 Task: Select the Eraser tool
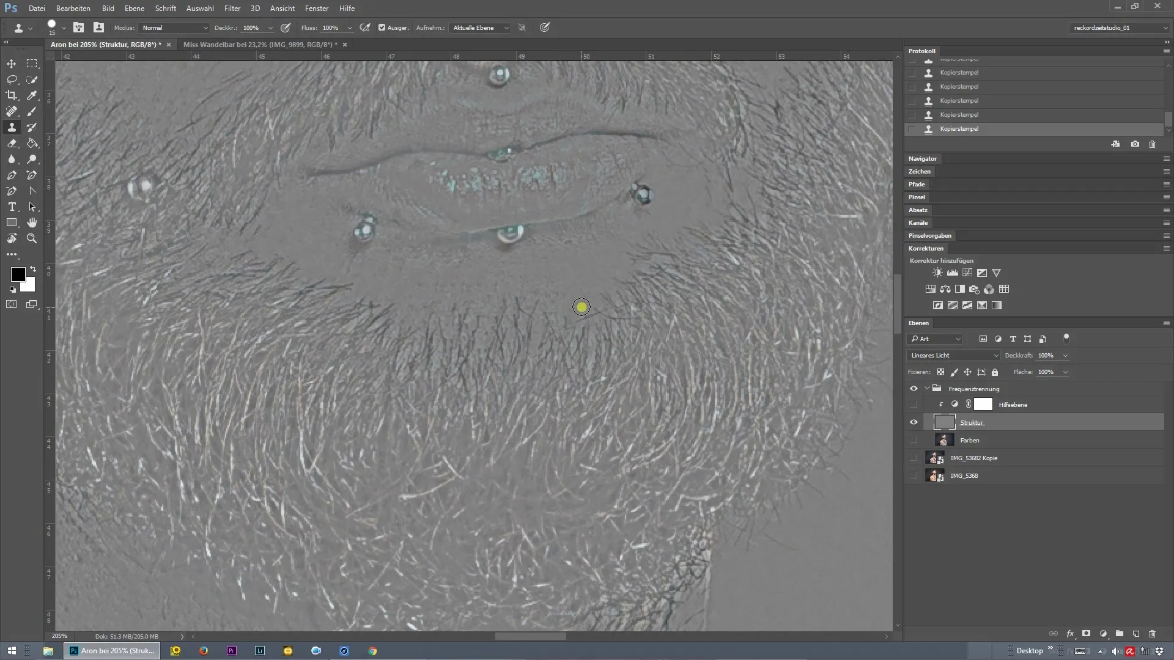click(12, 143)
